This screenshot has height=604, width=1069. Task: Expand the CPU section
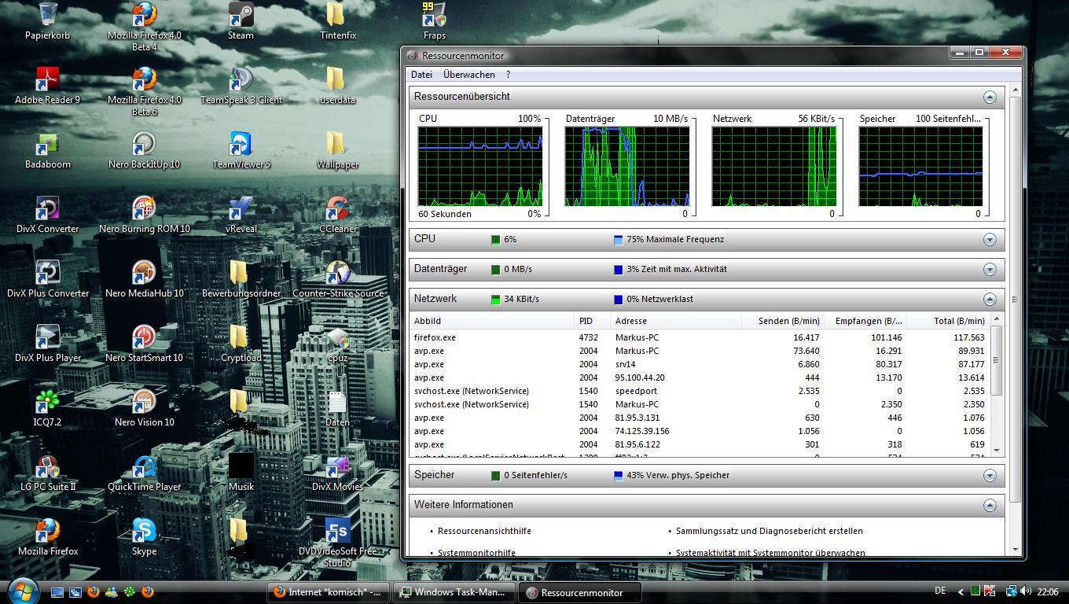click(x=990, y=239)
